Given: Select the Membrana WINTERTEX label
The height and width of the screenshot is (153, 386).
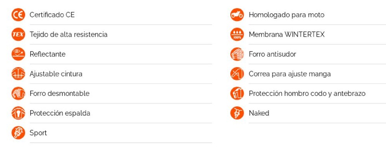Looking at the screenshot, I should point(287,34).
